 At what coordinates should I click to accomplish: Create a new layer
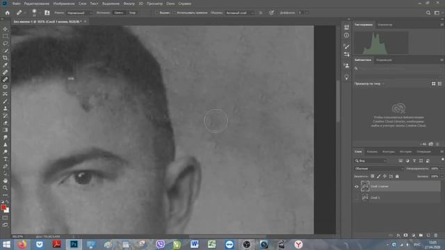[428, 235]
